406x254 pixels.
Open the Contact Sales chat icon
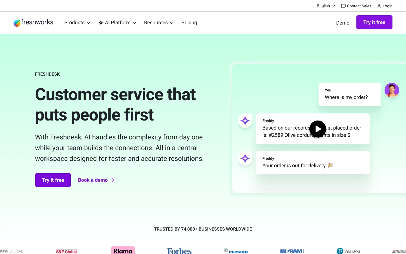pos(343,6)
